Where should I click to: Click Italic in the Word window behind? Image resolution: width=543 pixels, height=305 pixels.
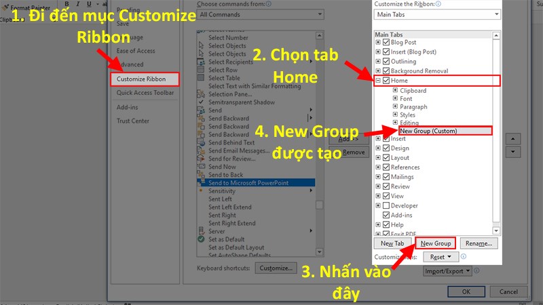point(78,4)
